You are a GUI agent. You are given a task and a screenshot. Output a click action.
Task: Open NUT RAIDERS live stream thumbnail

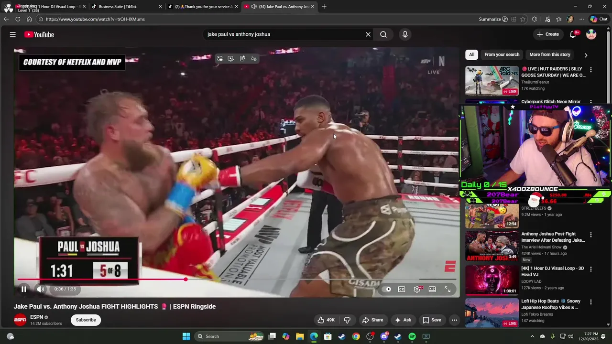[492, 81]
